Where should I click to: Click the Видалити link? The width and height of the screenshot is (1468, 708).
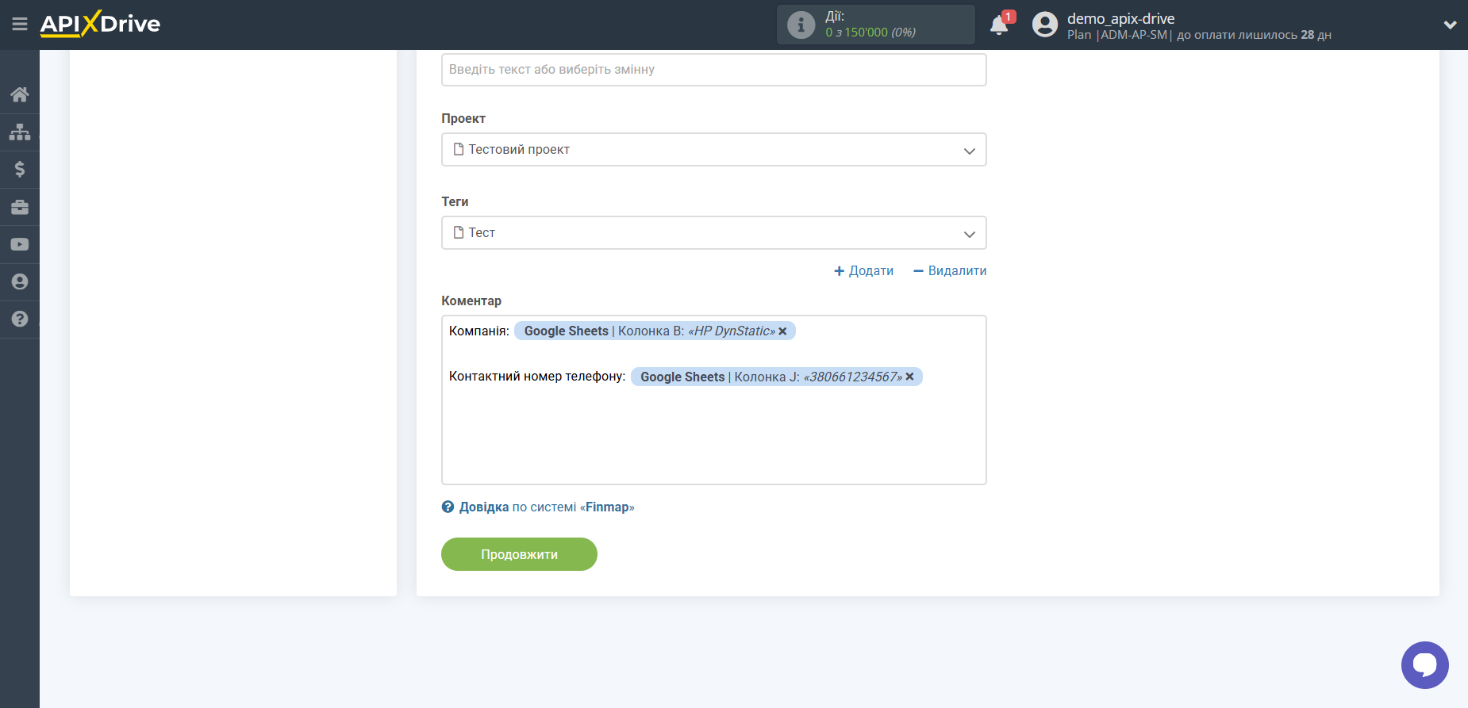click(950, 271)
